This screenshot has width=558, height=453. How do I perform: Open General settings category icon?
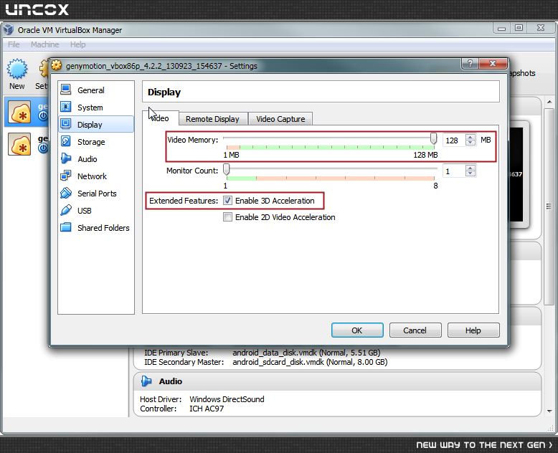click(x=66, y=90)
